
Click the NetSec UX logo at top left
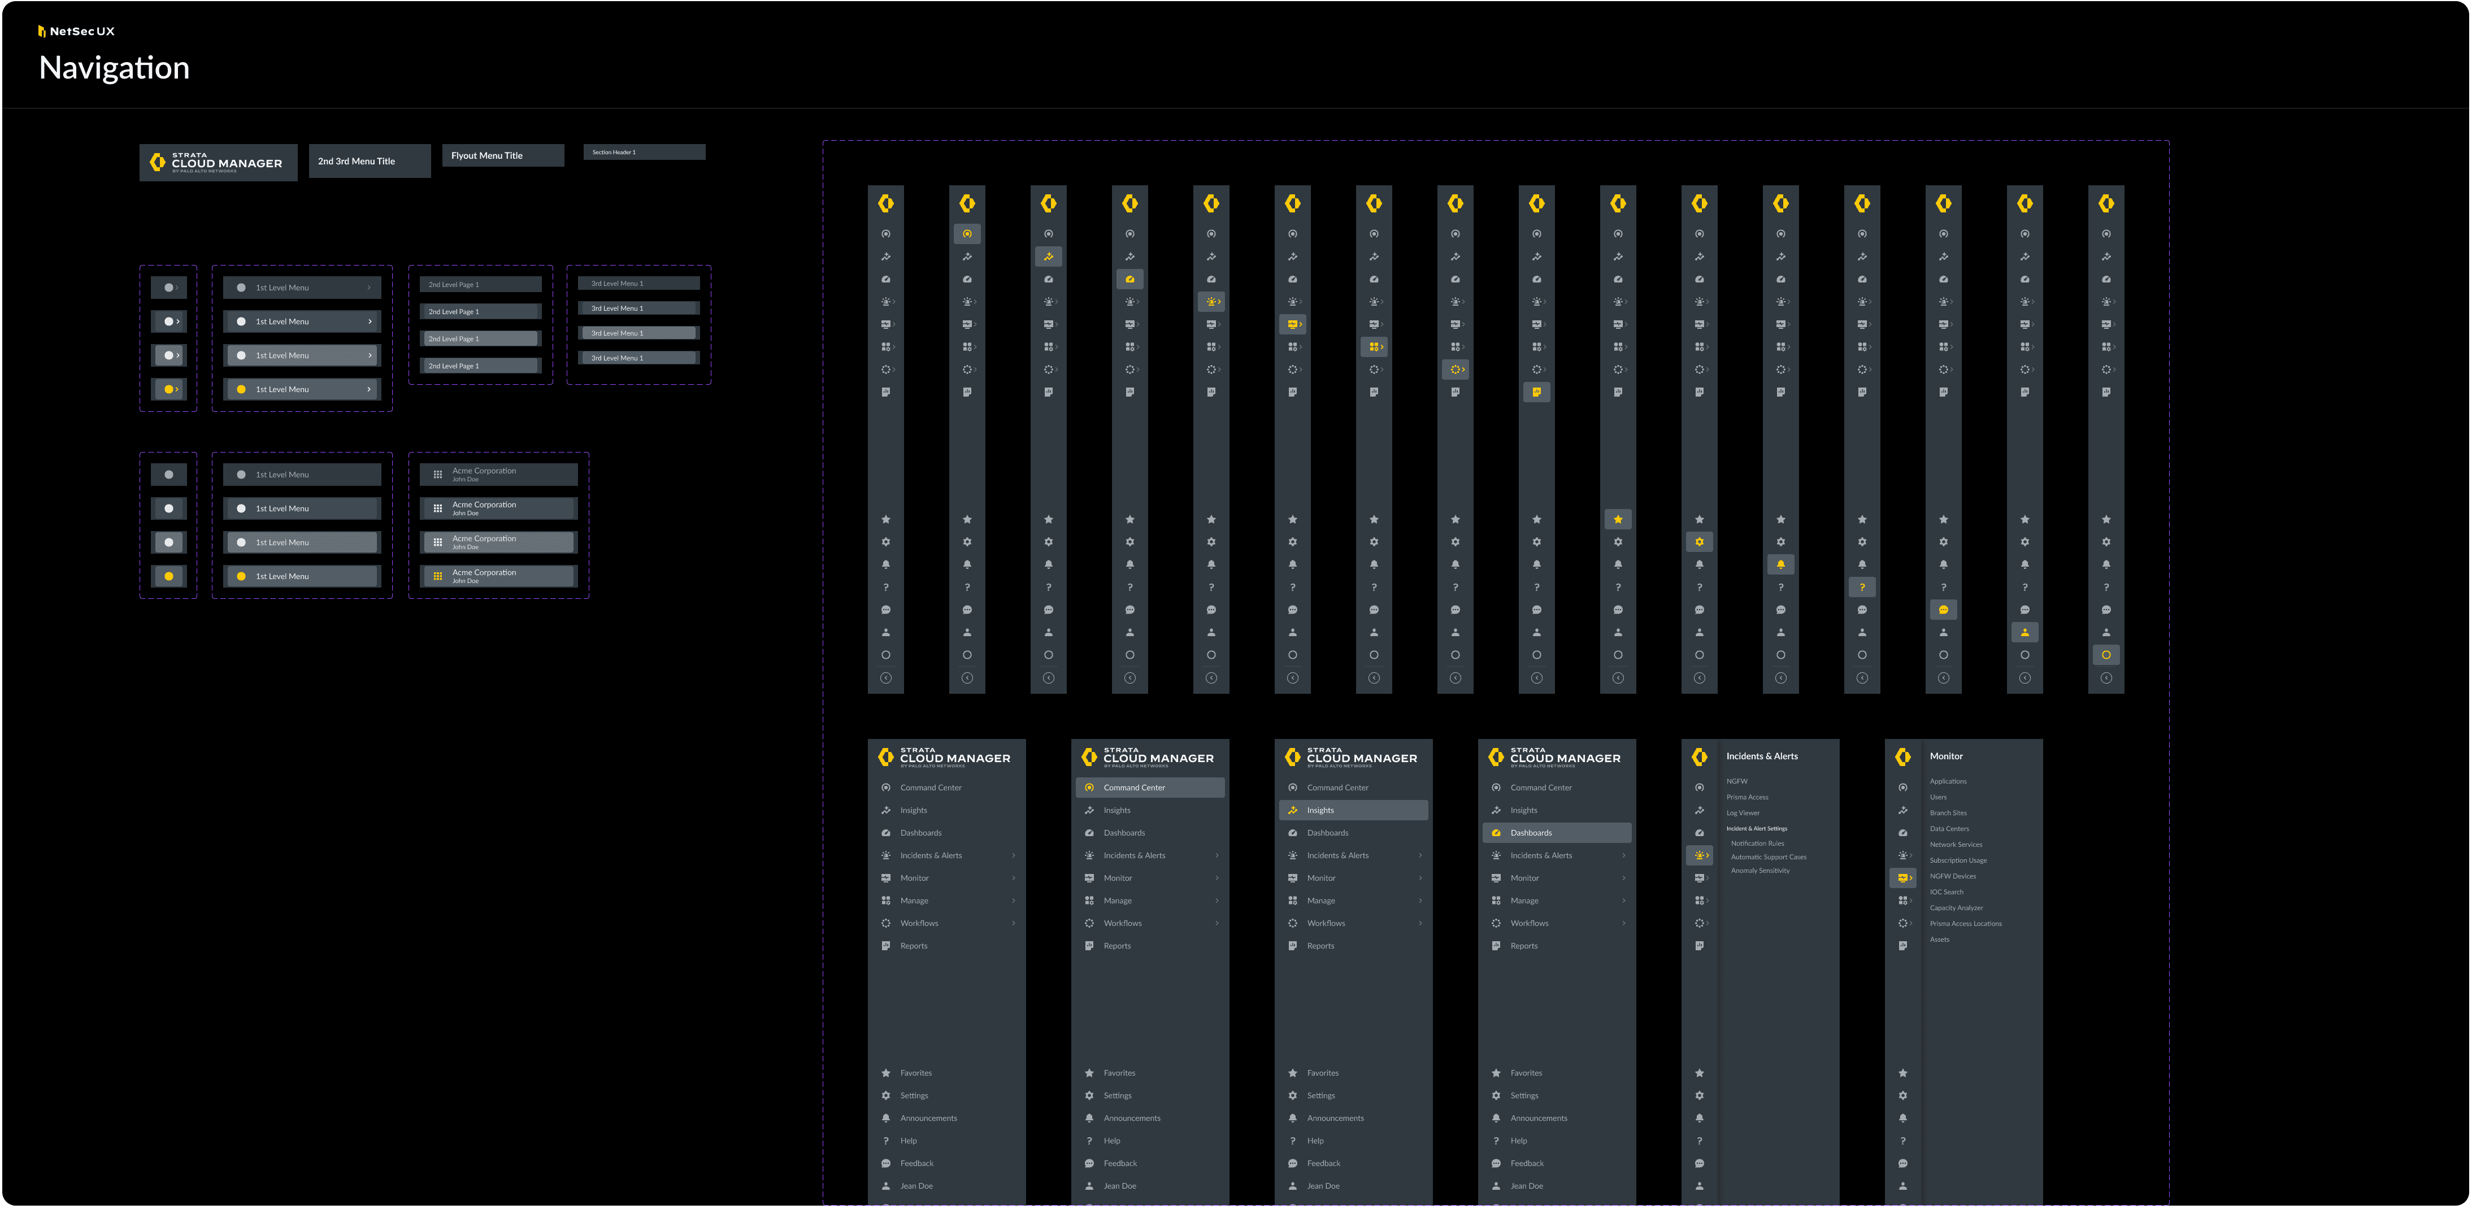click(x=76, y=31)
